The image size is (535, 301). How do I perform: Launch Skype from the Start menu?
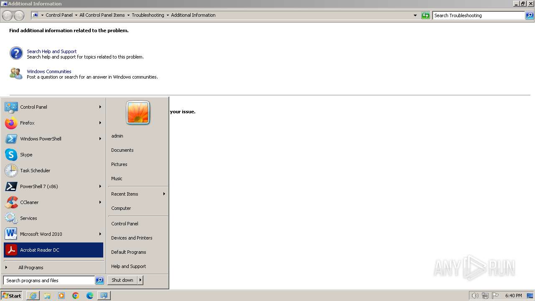point(11,155)
